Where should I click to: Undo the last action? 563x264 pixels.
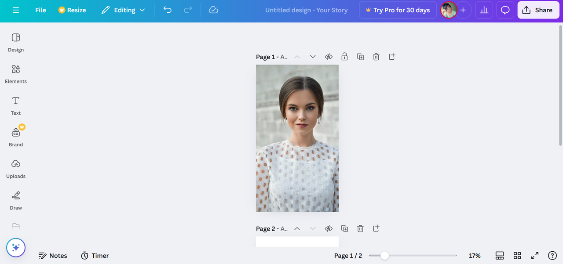(x=168, y=10)
